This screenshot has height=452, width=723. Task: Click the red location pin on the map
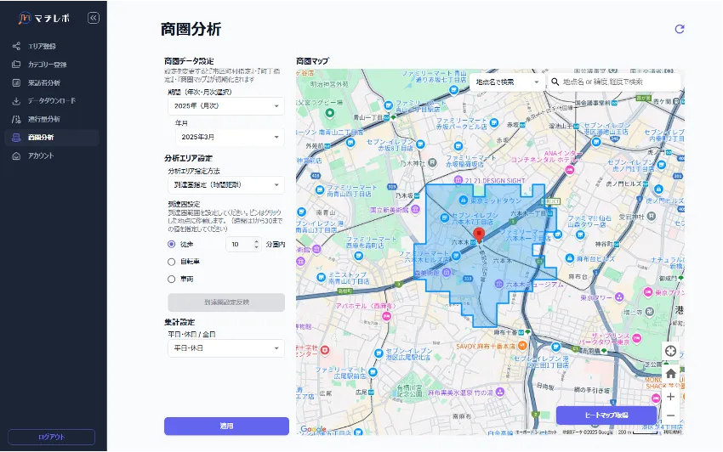[478, 234]
